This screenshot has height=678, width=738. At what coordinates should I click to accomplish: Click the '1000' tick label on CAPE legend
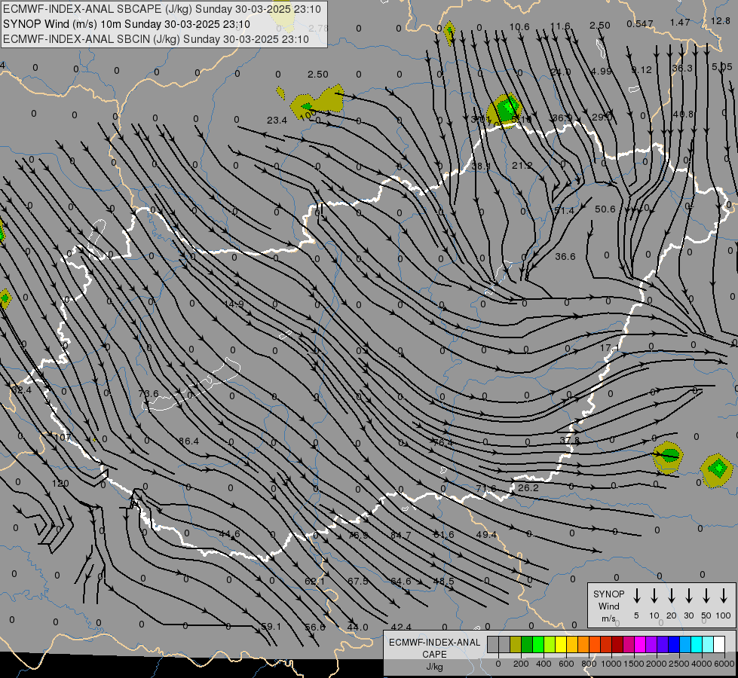(x=611, y=664)
